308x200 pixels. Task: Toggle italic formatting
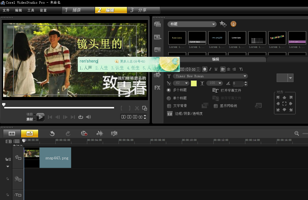click(210, 69)
